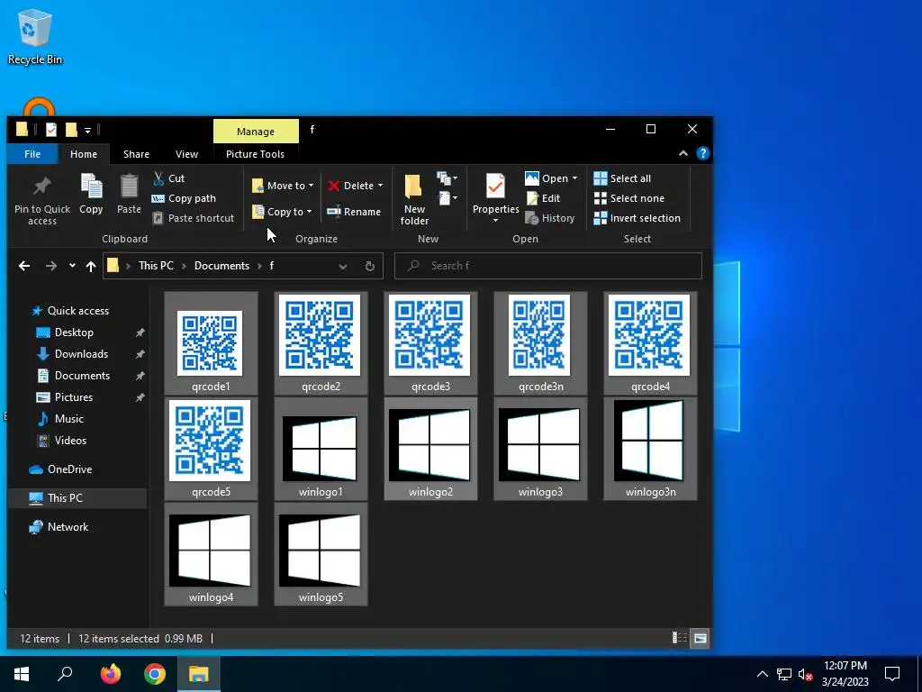
Task: Open file History
Action: click(x=550, y=218)
